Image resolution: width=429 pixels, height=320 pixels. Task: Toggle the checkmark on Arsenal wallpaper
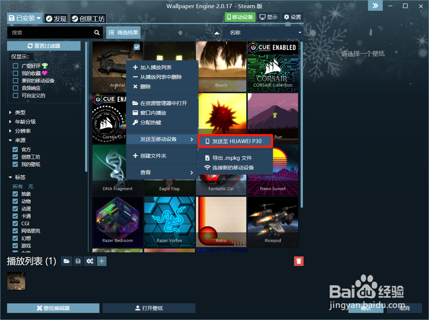pyautogui.click(x=137, y=47)
